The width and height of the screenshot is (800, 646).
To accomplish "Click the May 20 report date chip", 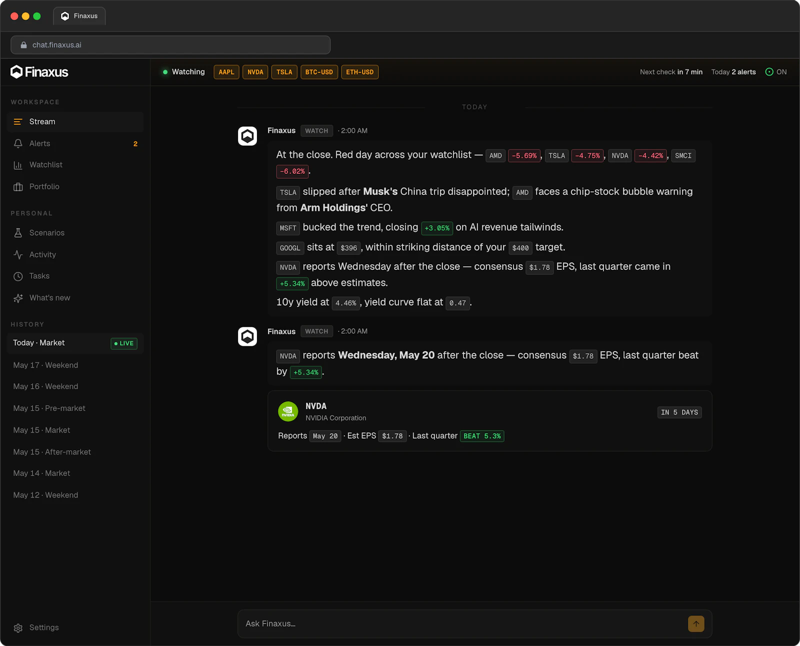I will coord(325,436).
